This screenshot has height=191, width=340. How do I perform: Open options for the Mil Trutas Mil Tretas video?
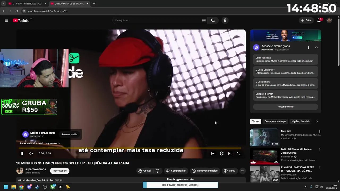click(x=320, y=150)
